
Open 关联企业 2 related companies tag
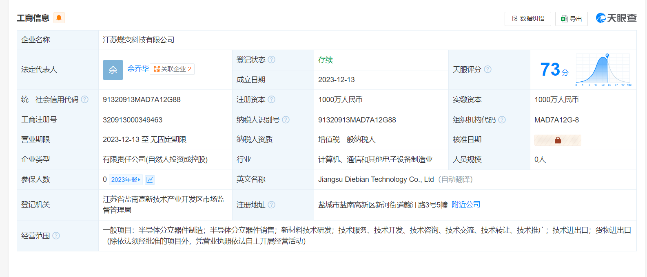(172, 69)
